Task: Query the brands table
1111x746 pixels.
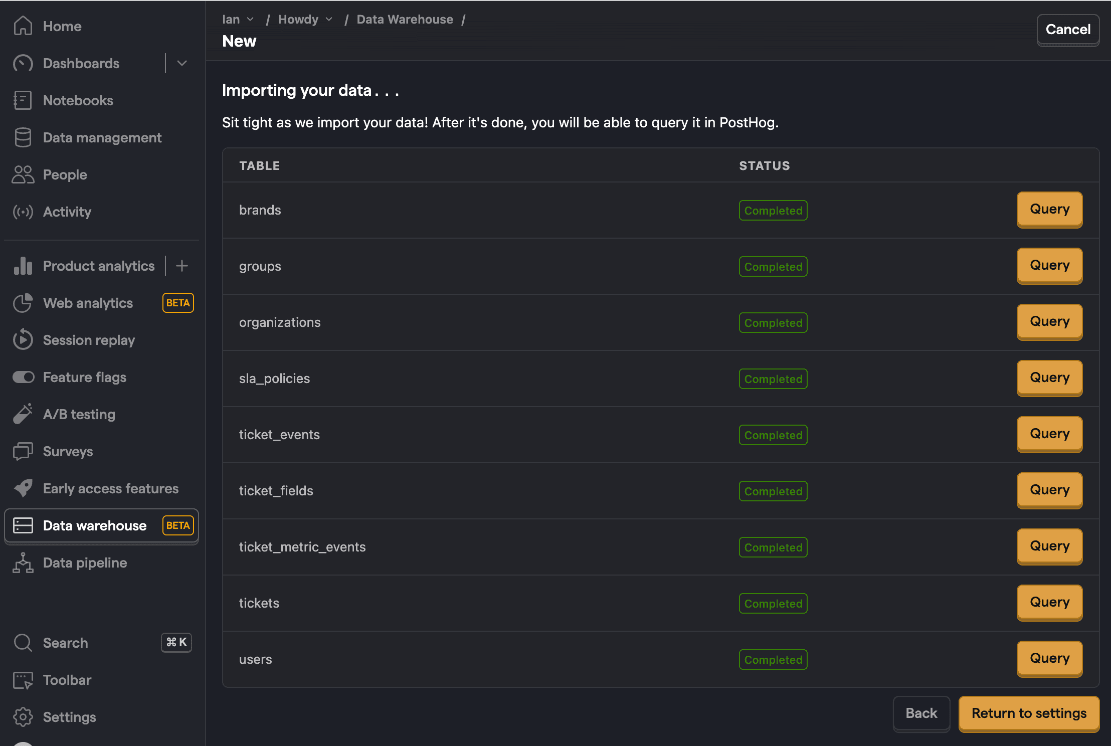Action: pyautogui.click(x=1049, y=209)
